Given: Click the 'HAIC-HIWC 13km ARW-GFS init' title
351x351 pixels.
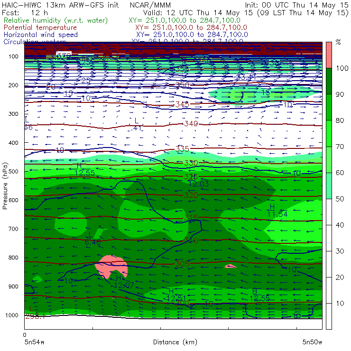Looking at the screenshot, I should [60, 5].
